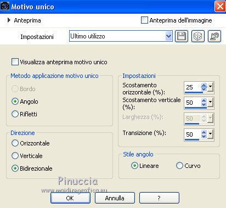Viewport: 226px width, 208px height.
Task: Select the Rifletti radio button
Action: tap(15, 114)
